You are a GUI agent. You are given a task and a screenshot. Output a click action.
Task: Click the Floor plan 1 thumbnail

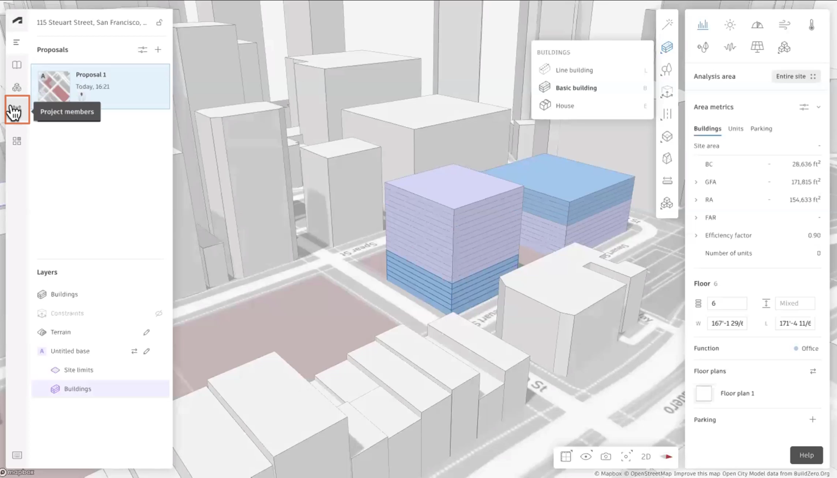pyautogui.click(x=703, y=393)
